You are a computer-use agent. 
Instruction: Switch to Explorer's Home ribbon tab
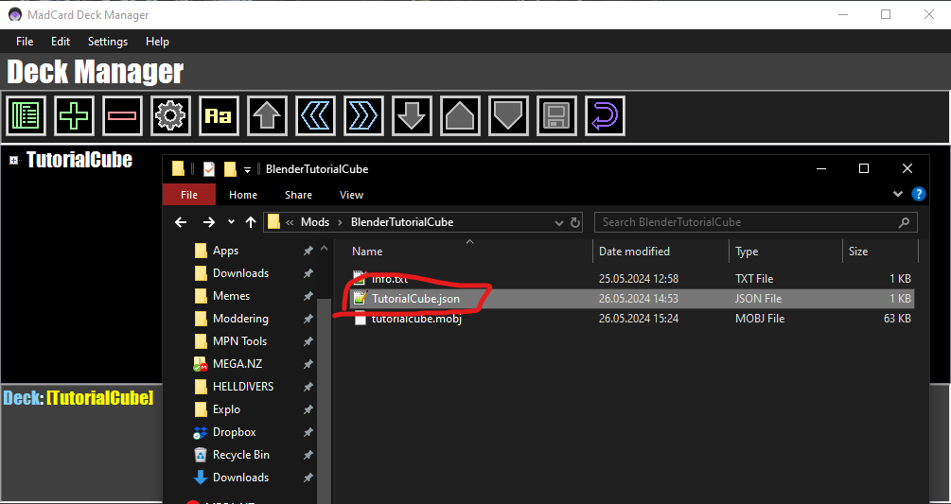(x=243, y=195)
